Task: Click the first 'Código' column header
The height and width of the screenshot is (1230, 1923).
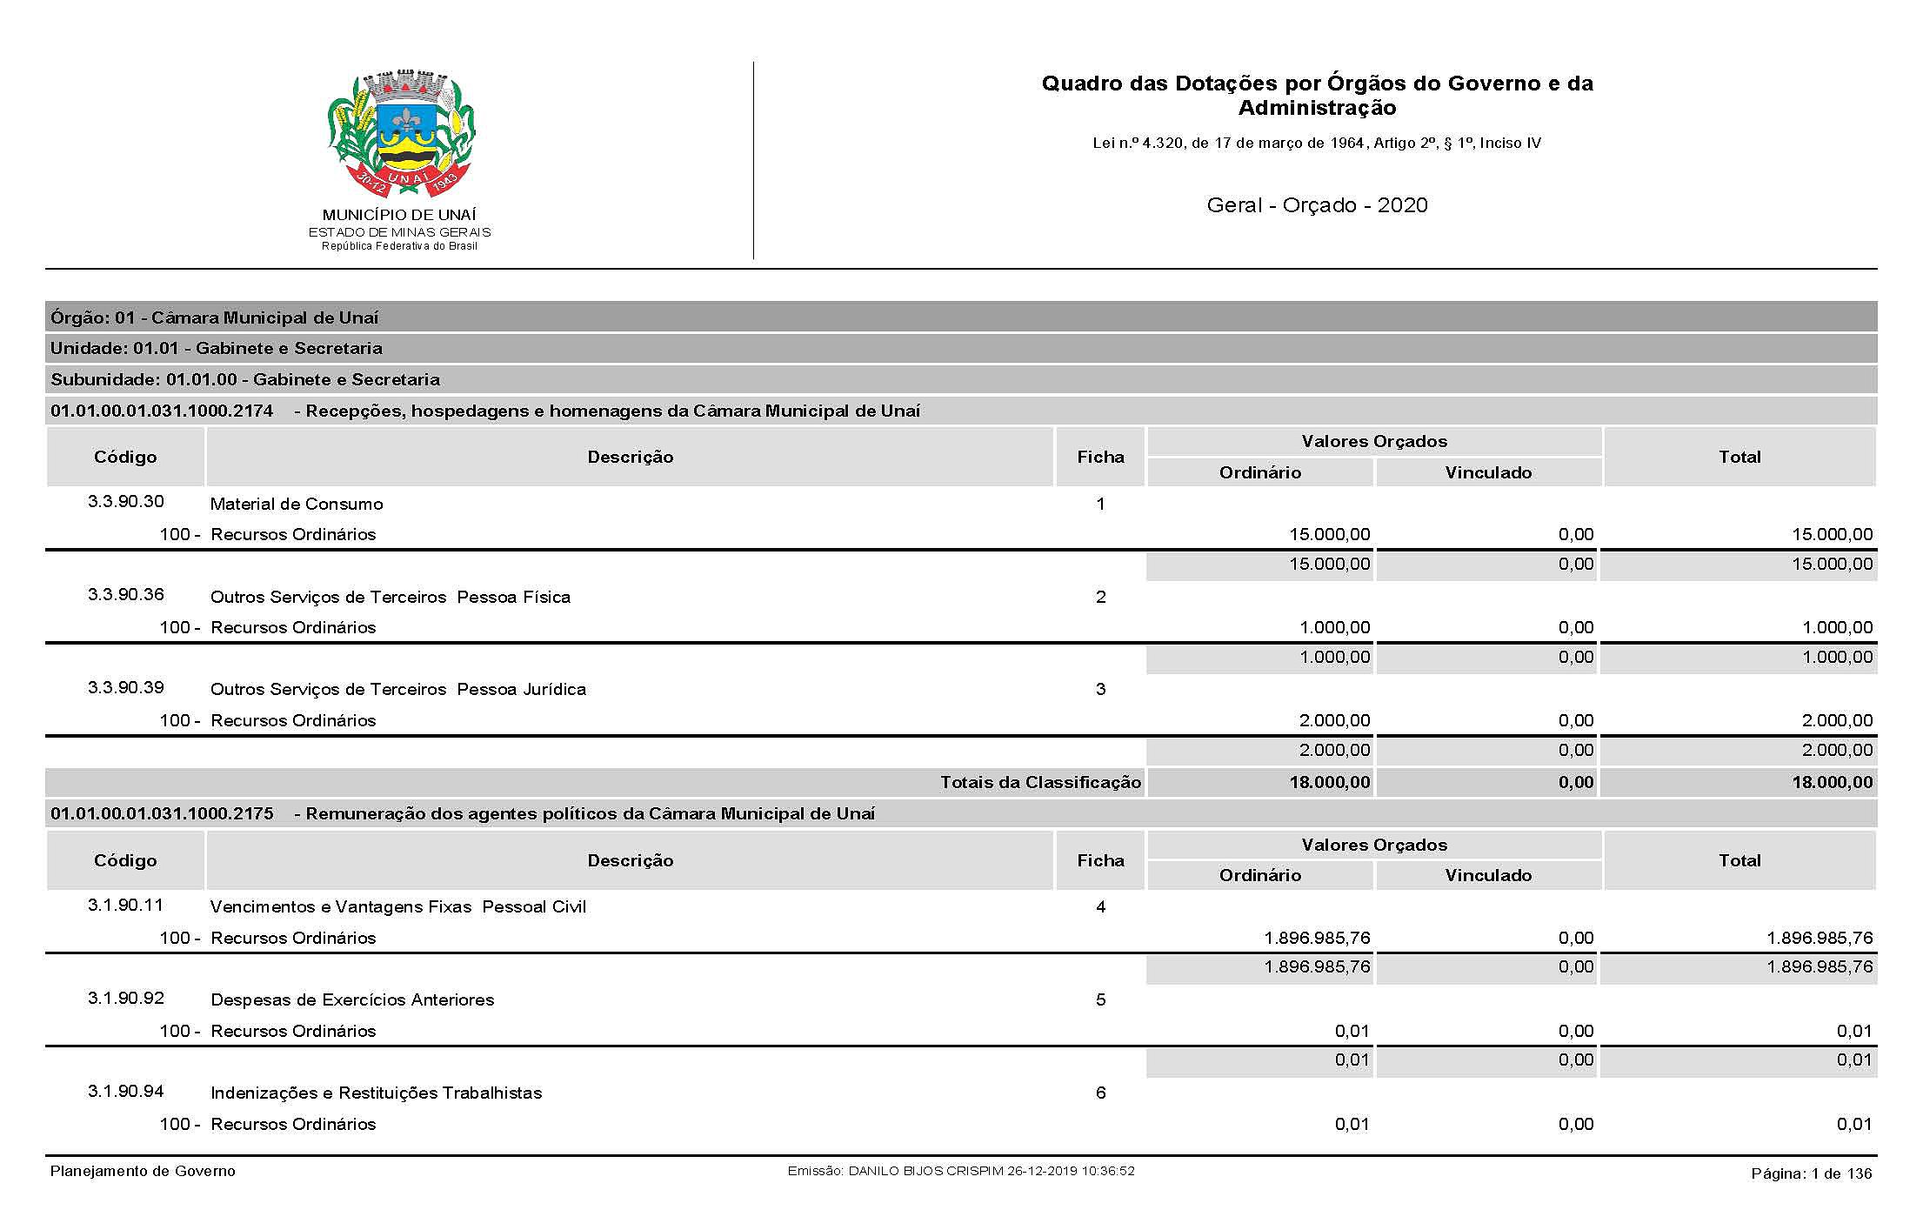Action: click(125, 457)
